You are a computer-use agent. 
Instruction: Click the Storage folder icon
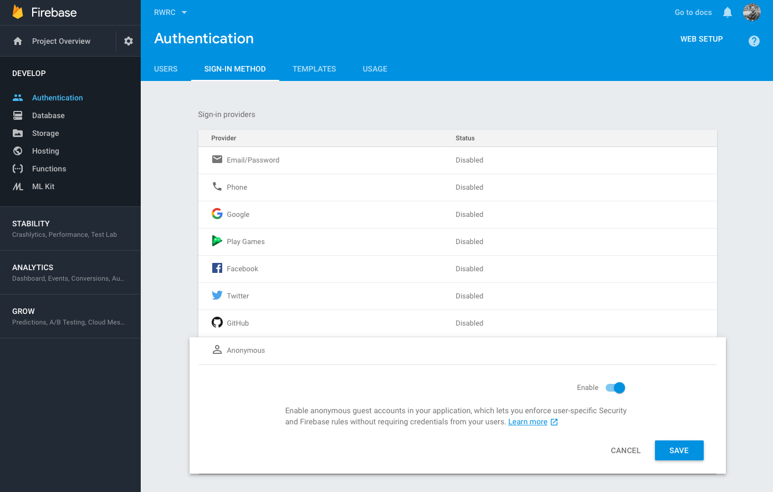(18, 133)
